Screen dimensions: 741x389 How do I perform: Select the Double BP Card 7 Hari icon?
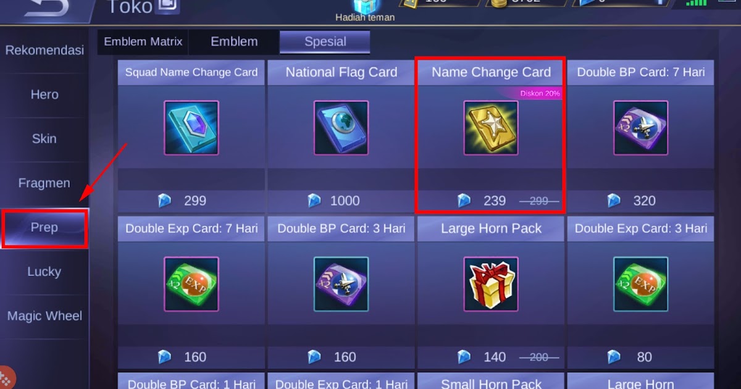pos(640,128)
